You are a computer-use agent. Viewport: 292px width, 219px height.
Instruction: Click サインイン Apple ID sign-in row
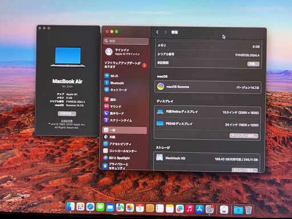(x=125, y=52)
